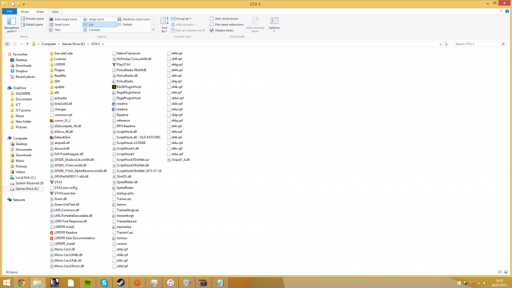The image size is (512, 288).
Task: Select the LSPDFR folder
Action: click(57, 65)
